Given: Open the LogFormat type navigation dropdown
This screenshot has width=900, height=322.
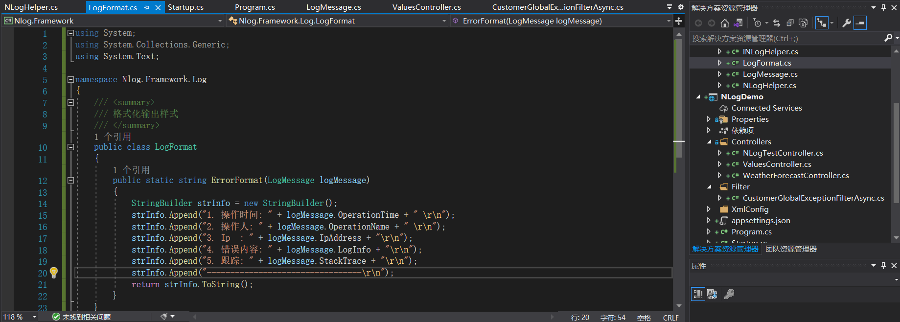Looking at the screenshot, I should click(444, 21).
